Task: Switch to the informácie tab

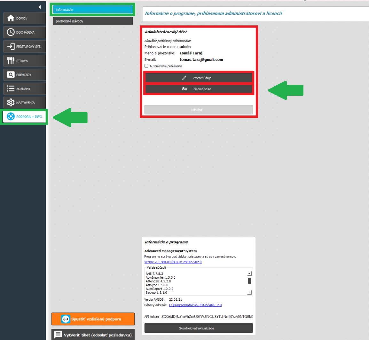Action: click(x=92, y=10)
